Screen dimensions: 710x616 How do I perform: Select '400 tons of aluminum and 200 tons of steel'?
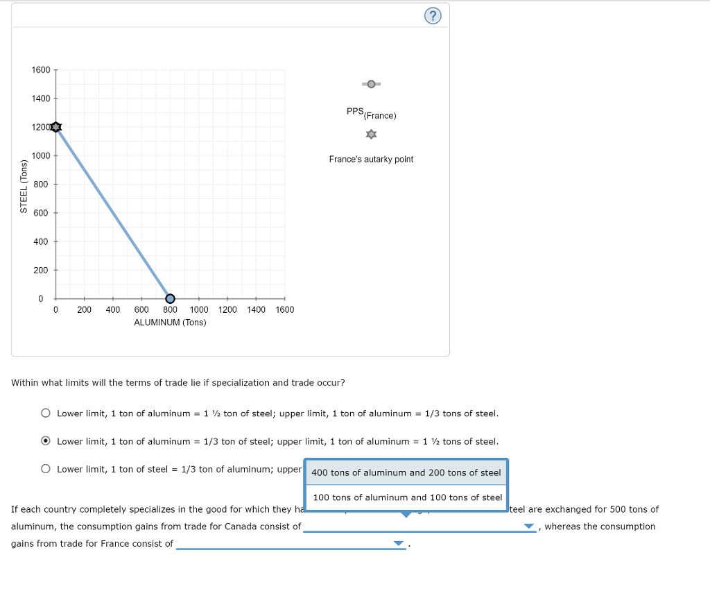[x=406, y=472]
